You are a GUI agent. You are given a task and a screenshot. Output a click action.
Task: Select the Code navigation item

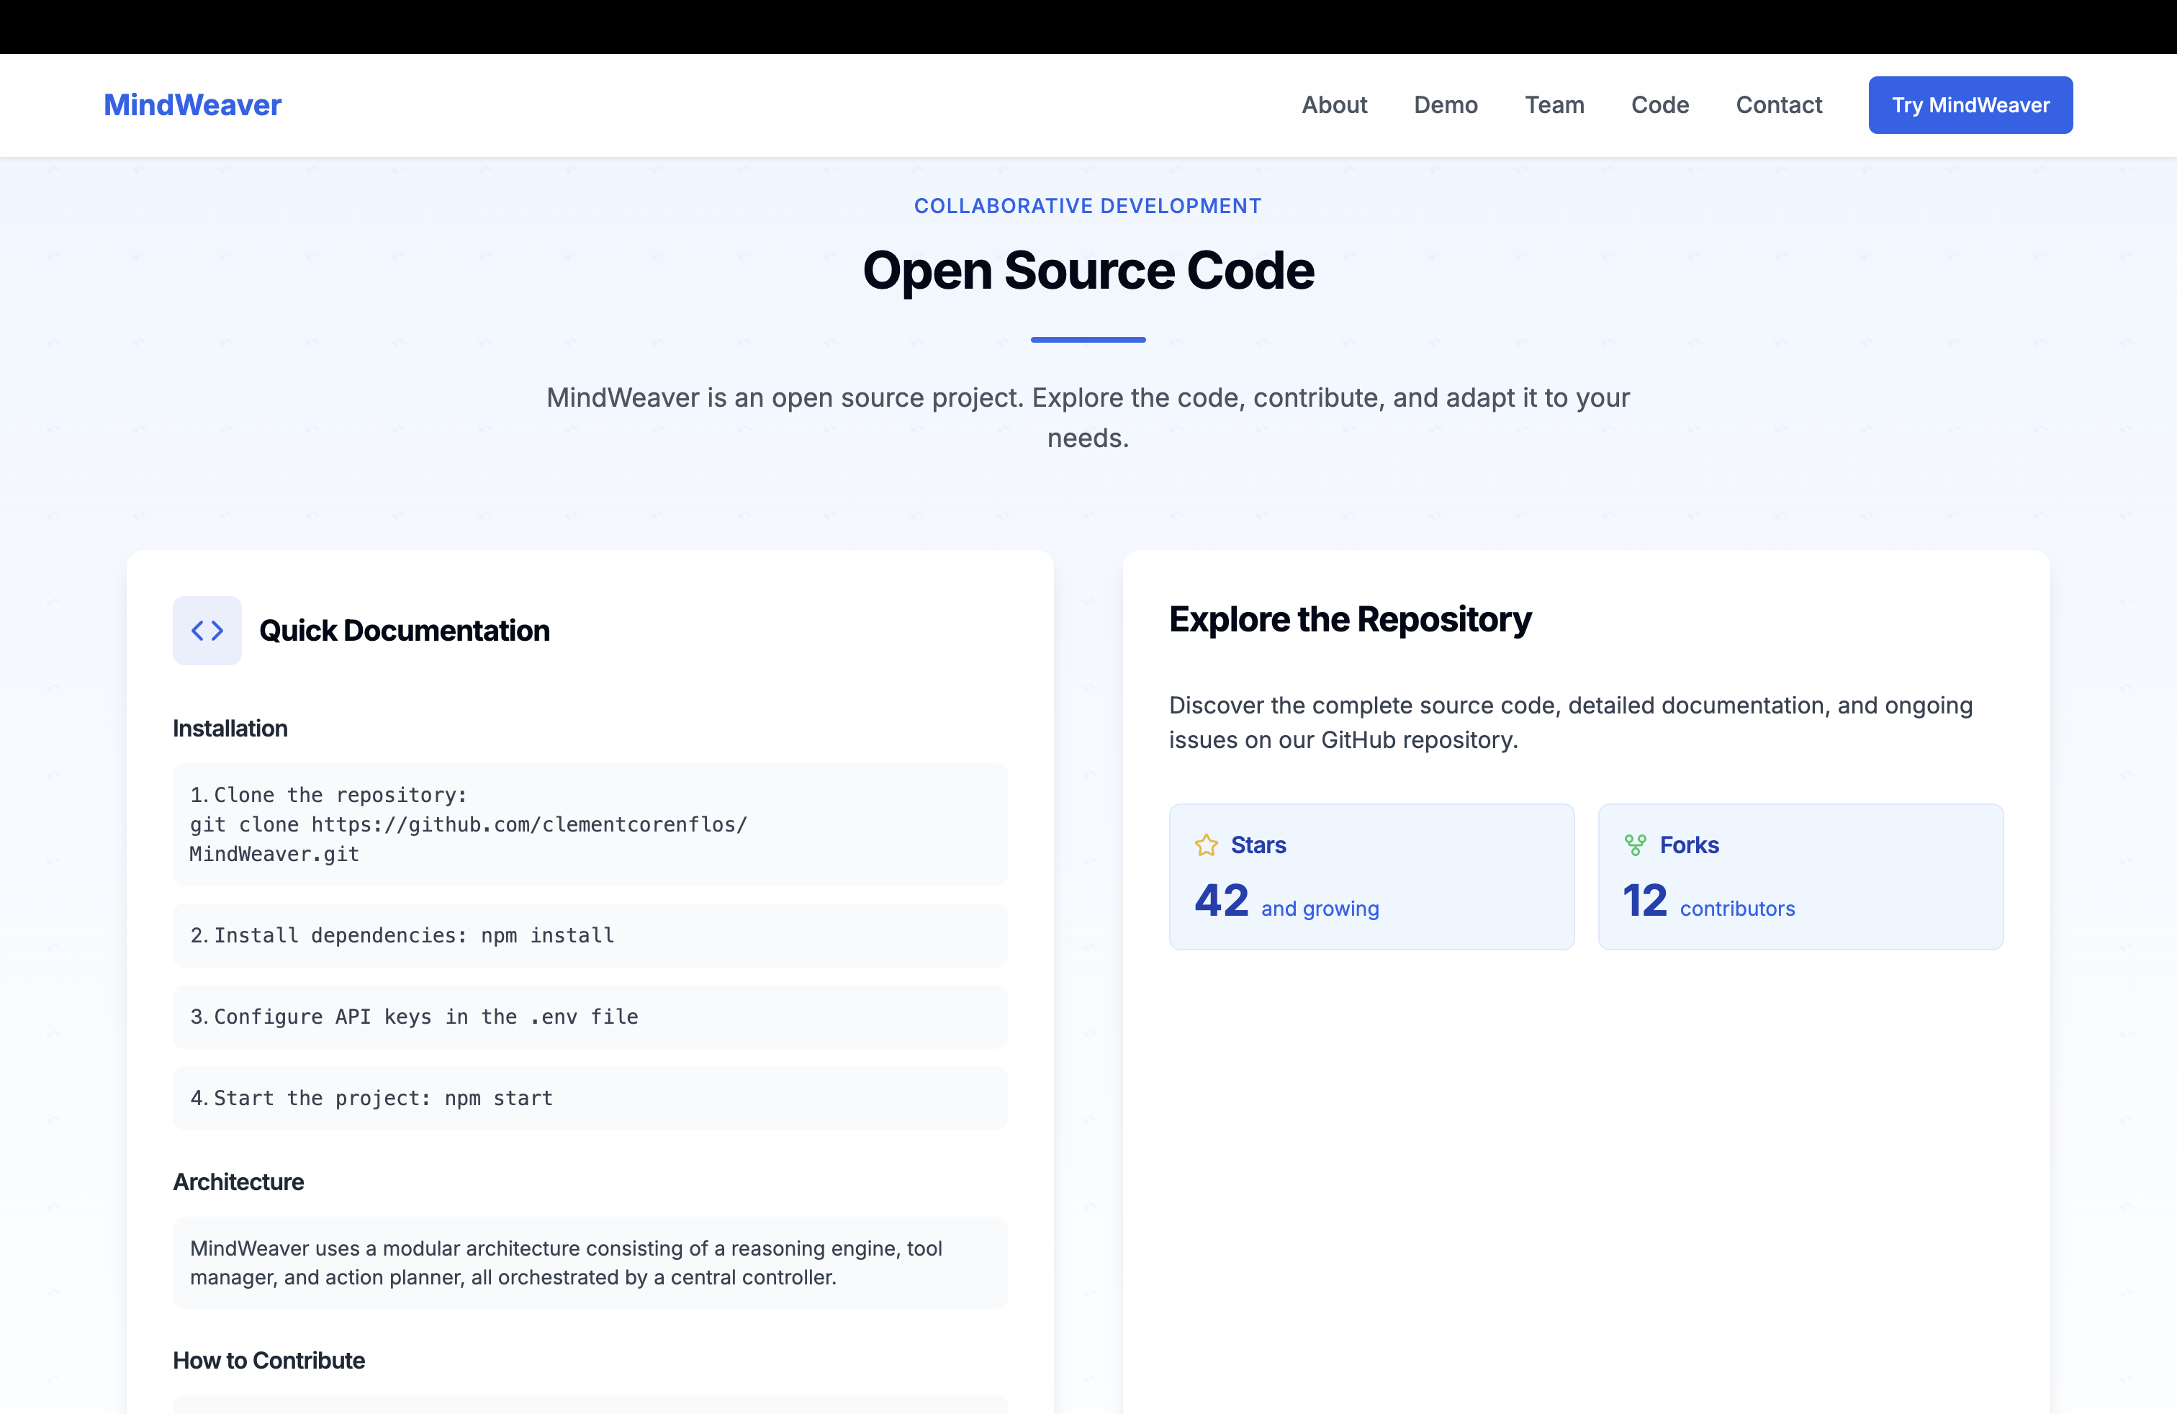1659,105
